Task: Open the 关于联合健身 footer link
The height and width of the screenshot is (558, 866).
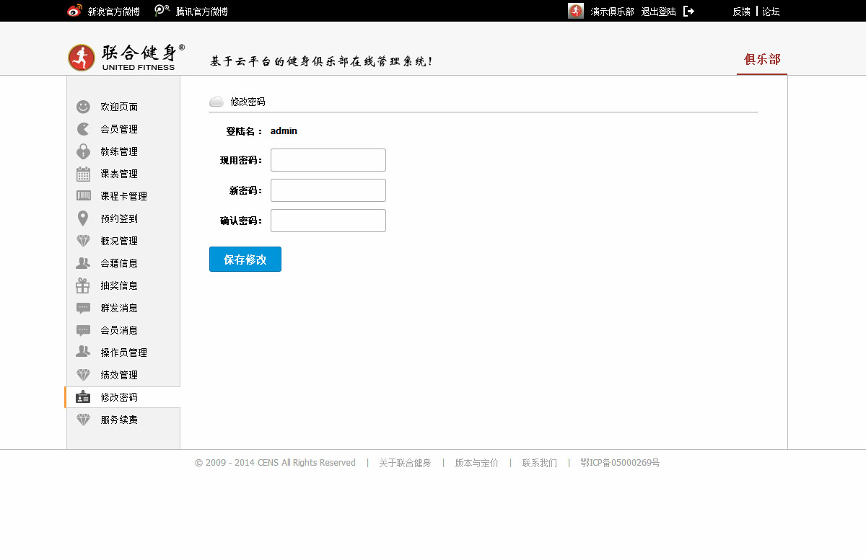Action: pos(405,463)
